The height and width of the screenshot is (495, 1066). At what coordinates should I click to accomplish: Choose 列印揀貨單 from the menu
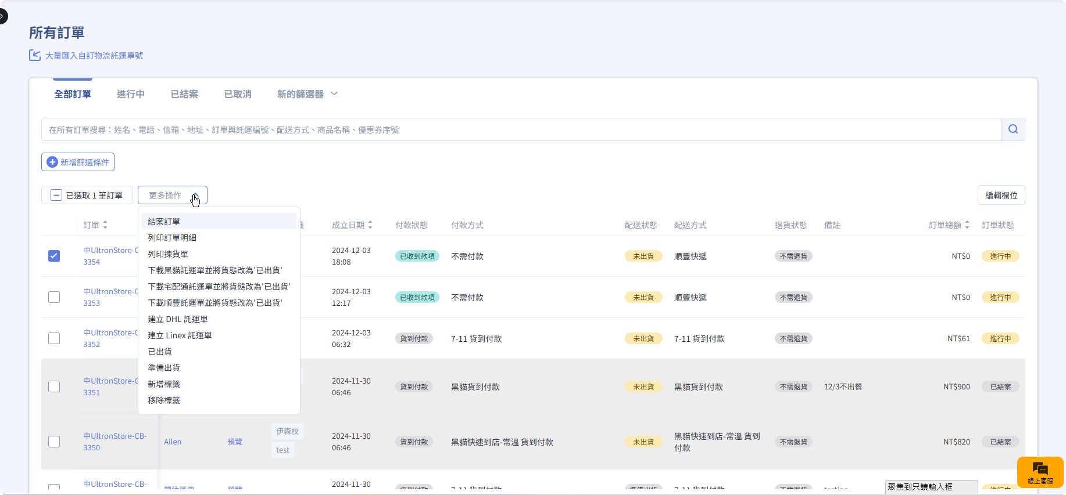pos(219,254)
